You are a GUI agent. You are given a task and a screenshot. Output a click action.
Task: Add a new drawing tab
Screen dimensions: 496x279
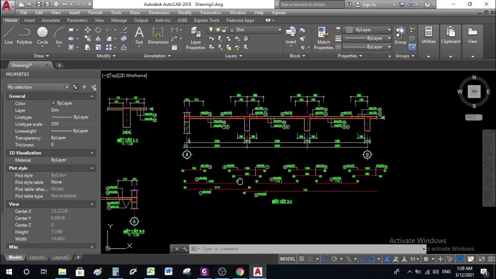pos(59,65)
